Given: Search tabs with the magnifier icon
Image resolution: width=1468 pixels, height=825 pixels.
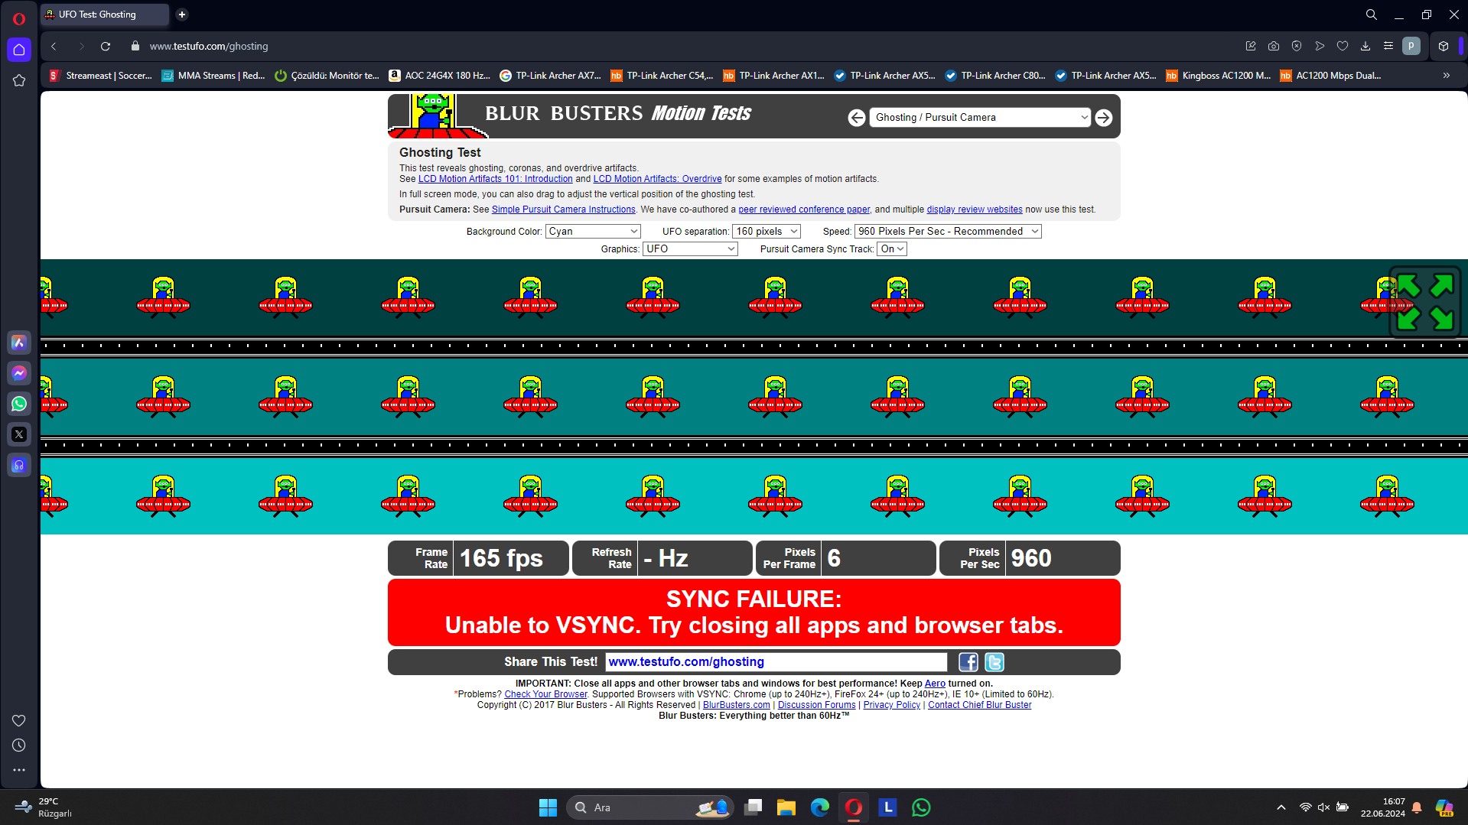Looking at the screenshot, I should (x=1372, y=15).
